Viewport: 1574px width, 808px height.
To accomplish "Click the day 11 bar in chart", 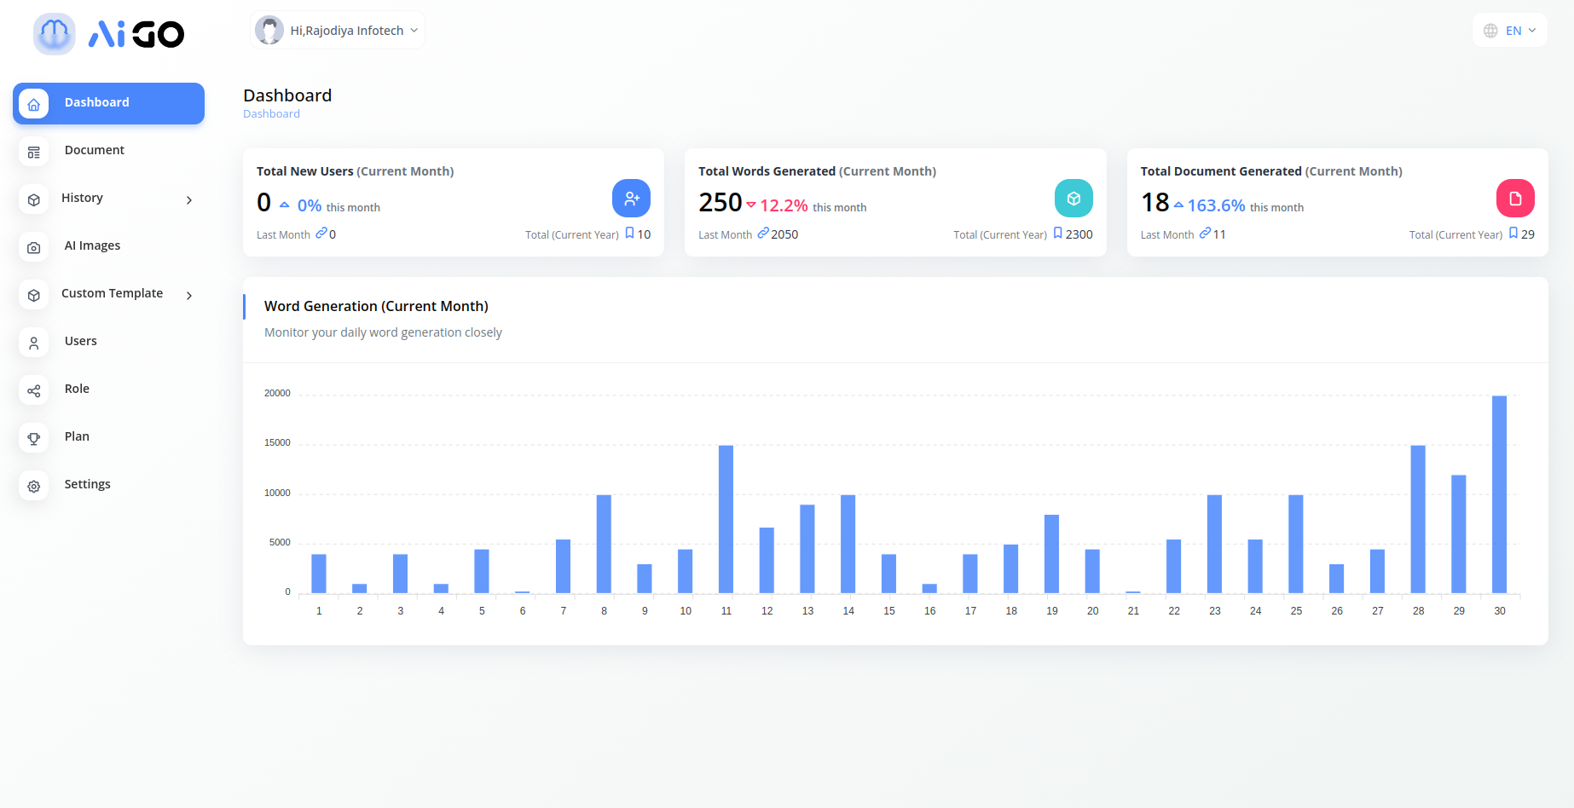I will click(726, 518).
